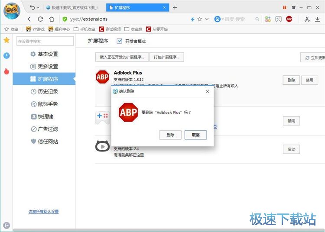Click the blue clock history sidebar icon

tap(6, 55)
